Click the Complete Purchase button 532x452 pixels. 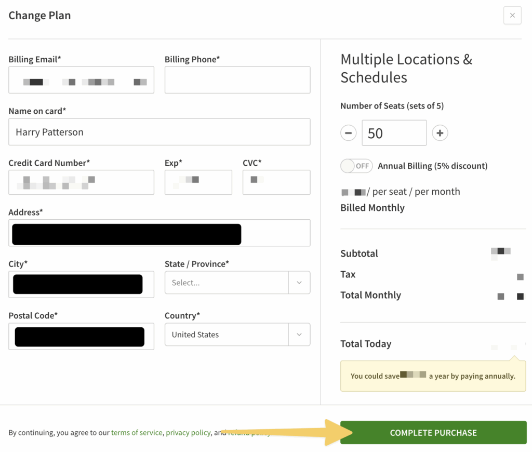tap(433, 433)
